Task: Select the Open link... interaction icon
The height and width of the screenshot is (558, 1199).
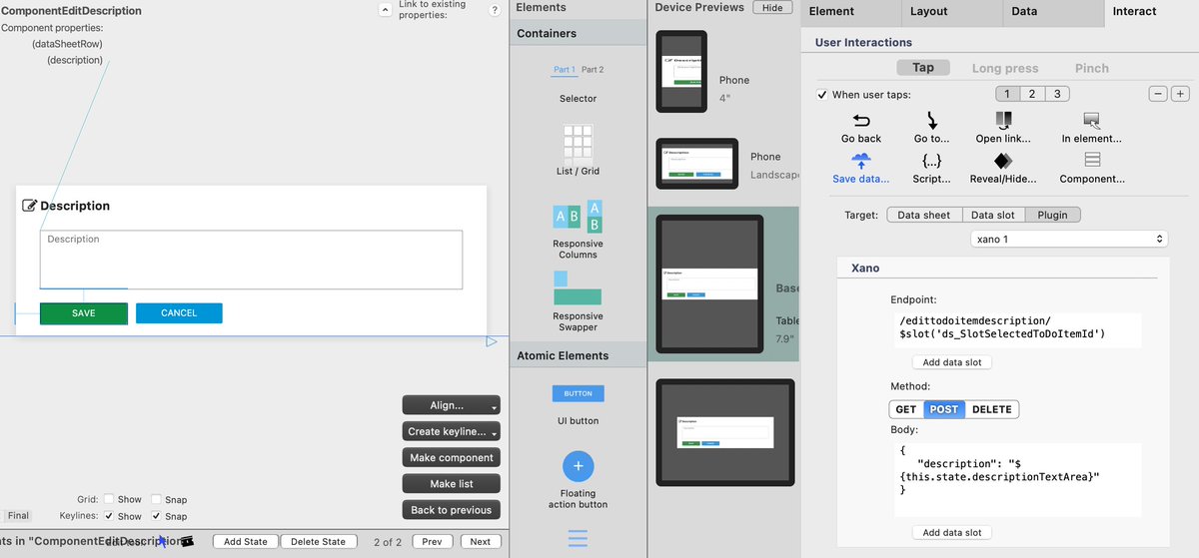Action: pos(1002,121)
